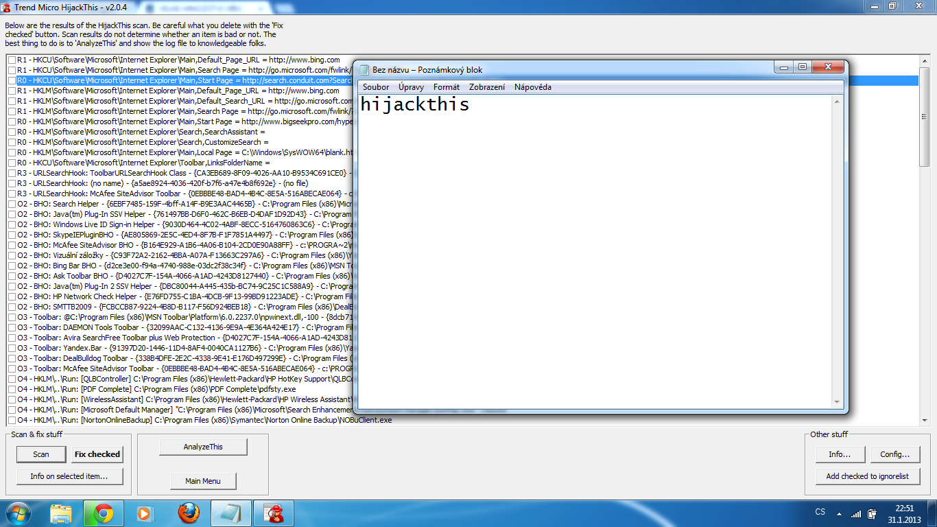This screenshot has height=527, width=937.
Task: Click the Fix checked button
Action: coord(97,454)
